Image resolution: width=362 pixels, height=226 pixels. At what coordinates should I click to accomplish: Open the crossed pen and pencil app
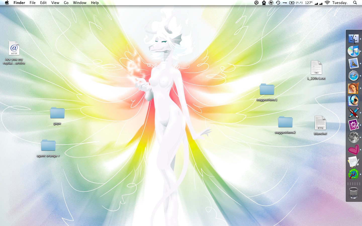pos(353,113)
